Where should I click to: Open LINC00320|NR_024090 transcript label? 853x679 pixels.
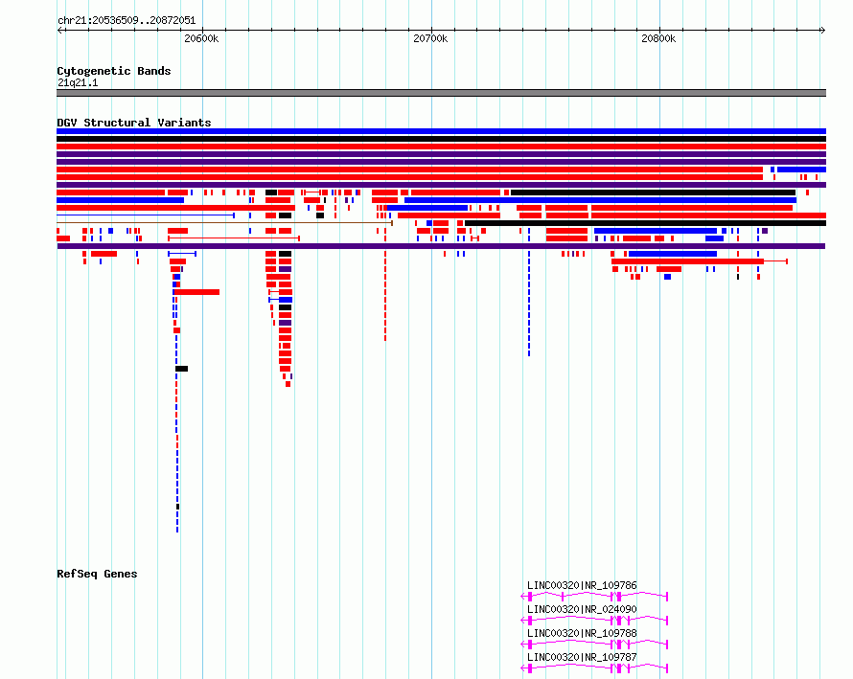click(582, 609)
